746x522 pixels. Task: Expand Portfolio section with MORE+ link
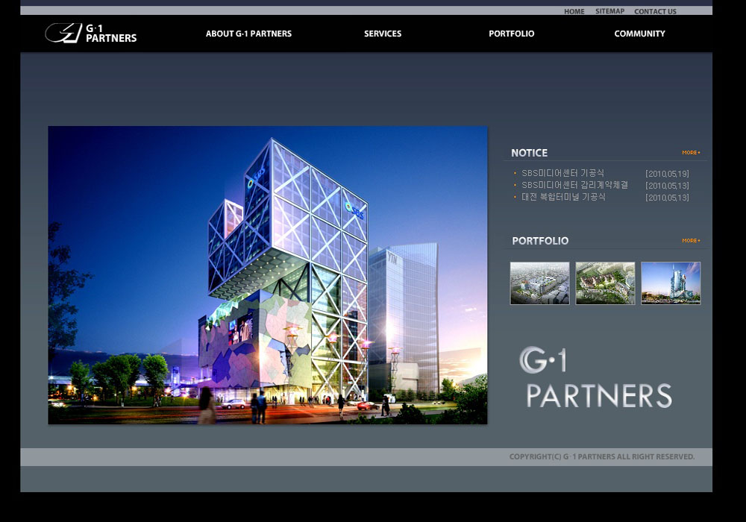tap(691, 241)
